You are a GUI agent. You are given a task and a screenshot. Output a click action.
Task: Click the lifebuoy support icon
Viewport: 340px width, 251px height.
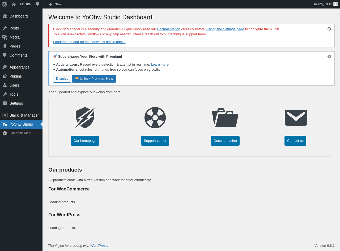tap(155, 118)
